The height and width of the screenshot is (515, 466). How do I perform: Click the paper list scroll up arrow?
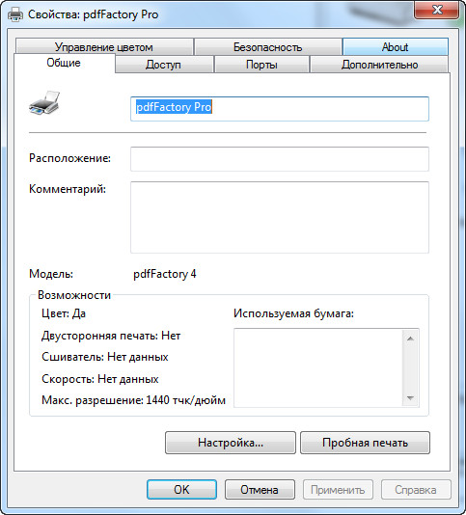point(410,339)
